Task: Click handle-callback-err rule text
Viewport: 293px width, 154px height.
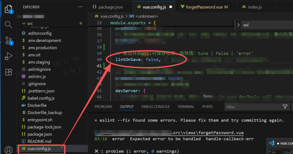Action: pyautogui.click(x=230, y=139)
